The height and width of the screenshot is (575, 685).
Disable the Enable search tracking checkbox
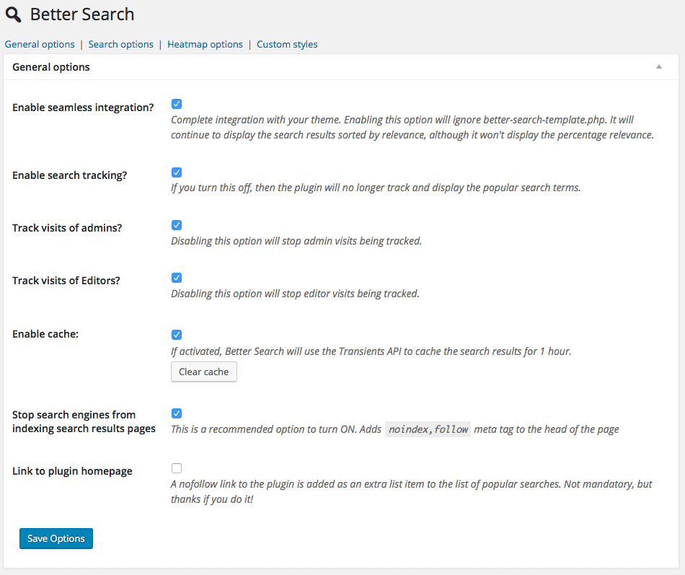pyautogui.click(x=177, y=172)
